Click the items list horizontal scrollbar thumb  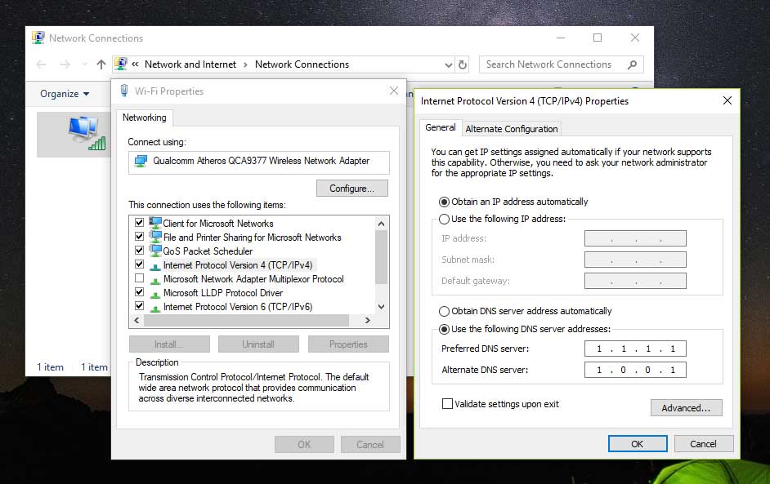pyautogui.click(x=247, y=320)
